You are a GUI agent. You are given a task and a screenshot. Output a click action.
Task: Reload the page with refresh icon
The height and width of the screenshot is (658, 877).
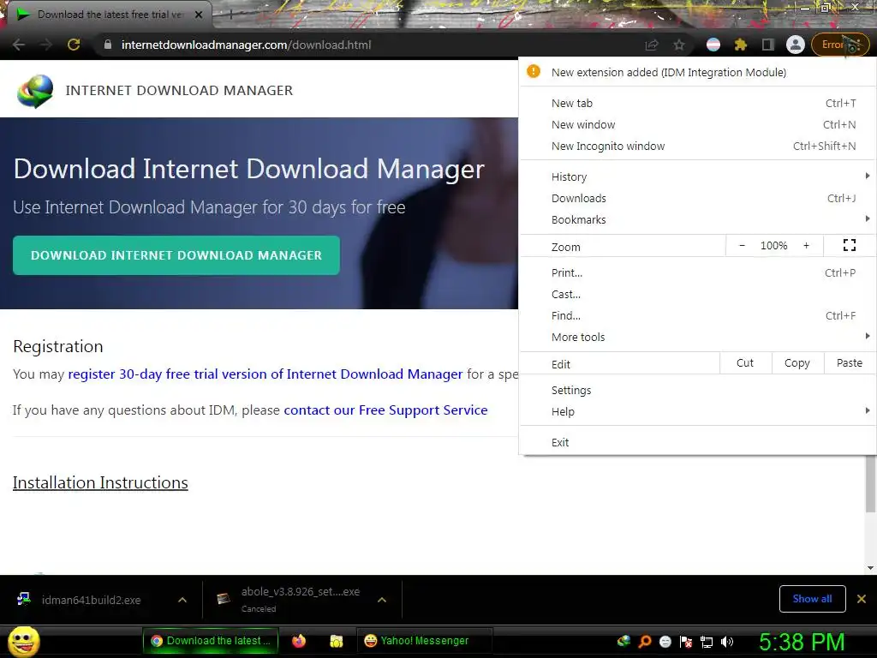pos(74,45)
